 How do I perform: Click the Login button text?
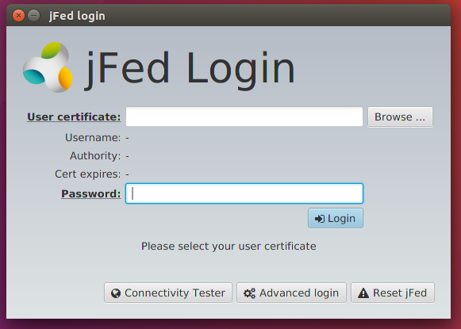tap(341, 219)
